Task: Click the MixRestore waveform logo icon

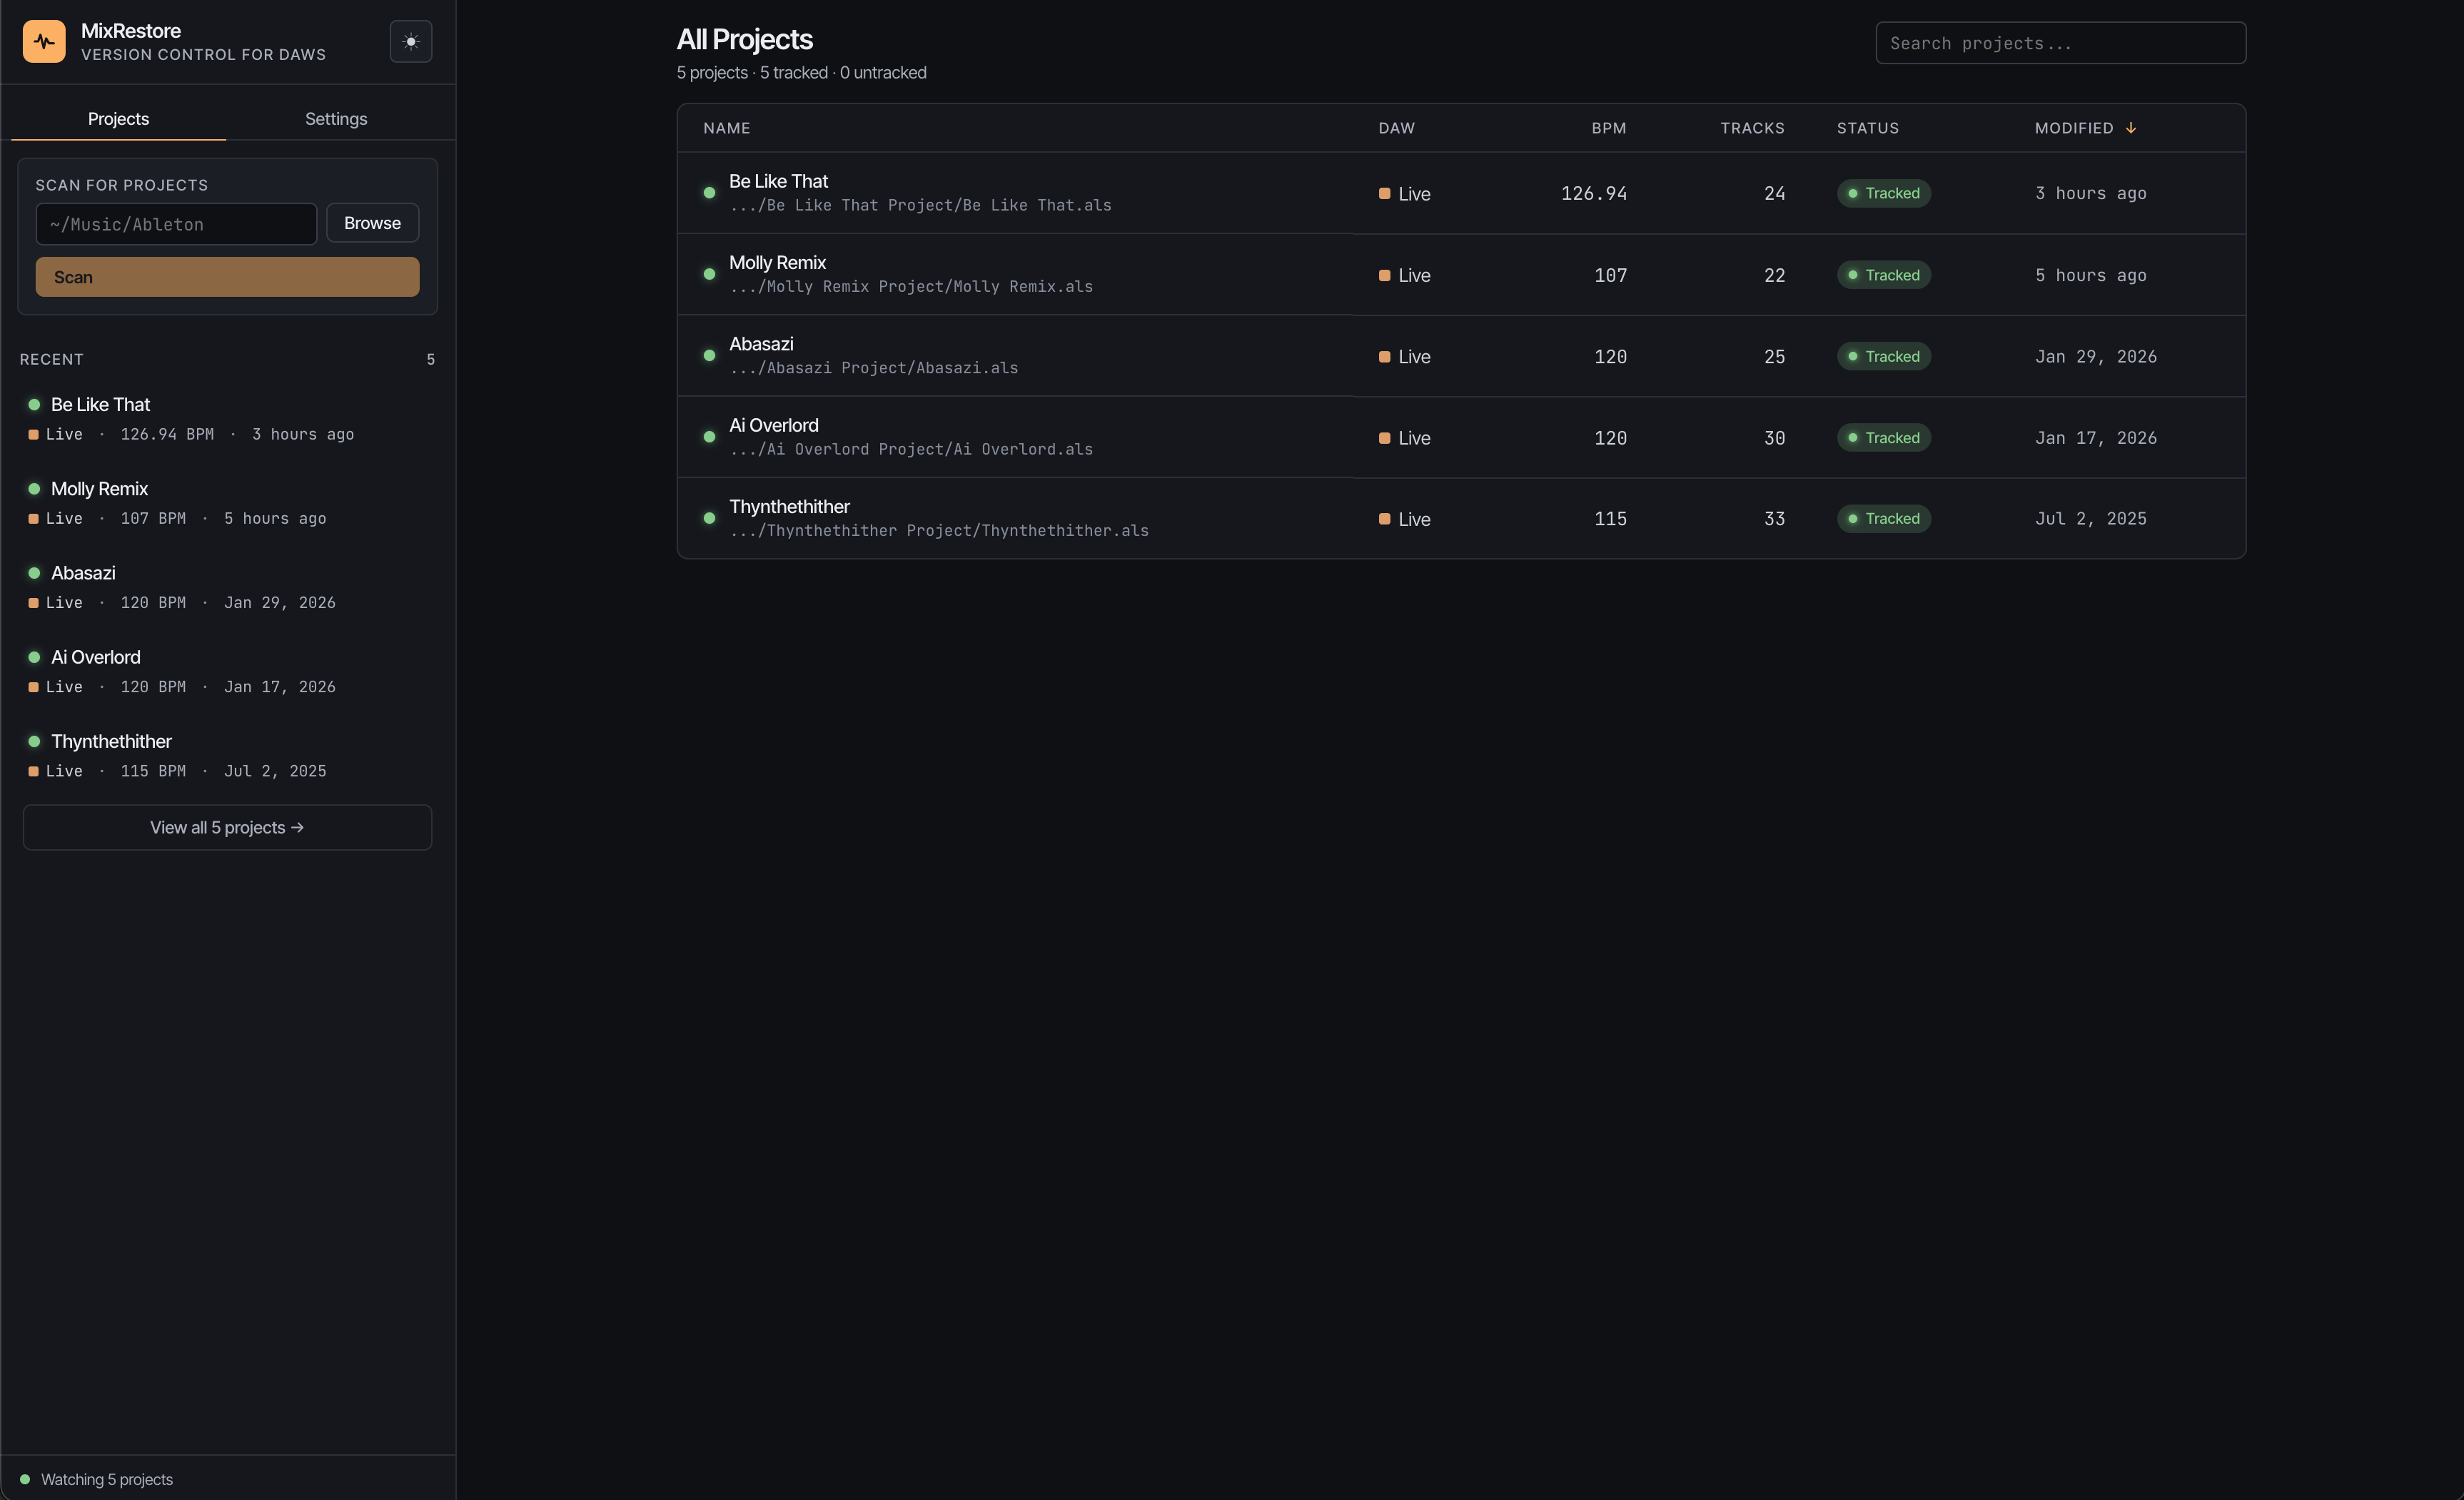Action: [44, 41]
